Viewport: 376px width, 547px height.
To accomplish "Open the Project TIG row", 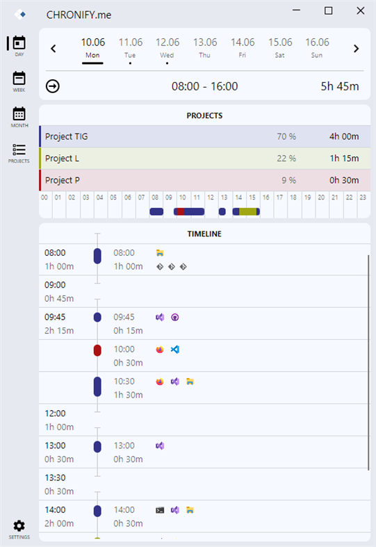I will (x=205, y=136).
